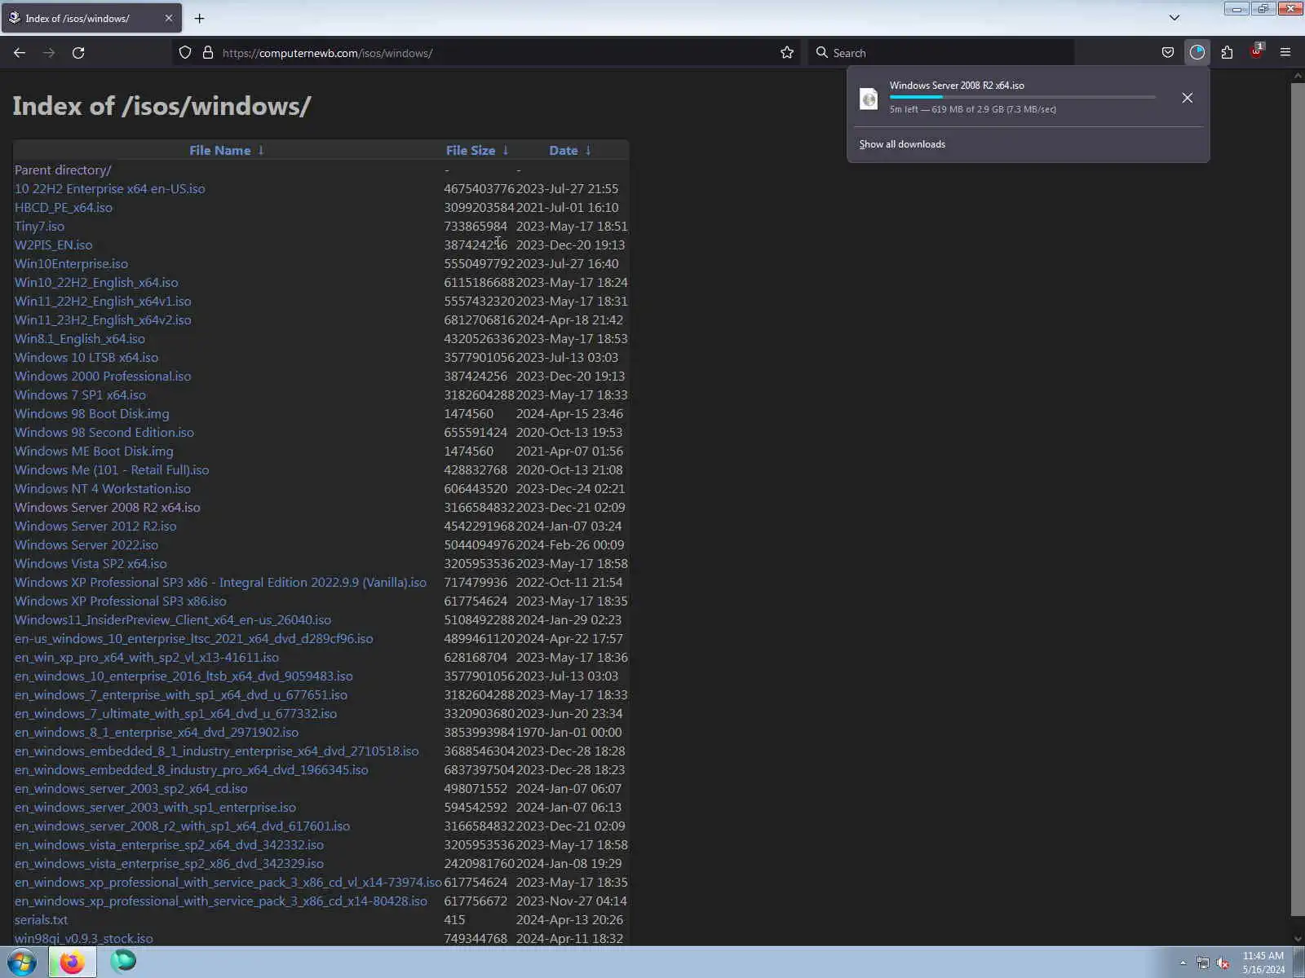Click file size 4675403776
Screen dimensions: 1305x978
click(480, 189)
